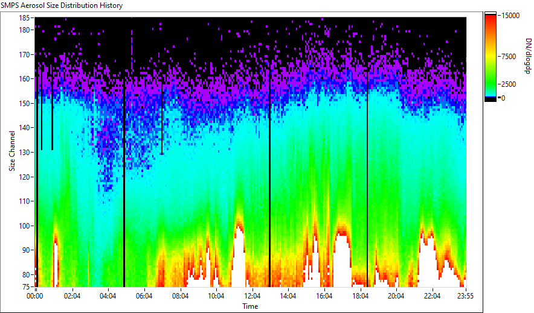534x313 pixels.
Task: Click the 14:04 time axis label
Action: tap(288, 296)
